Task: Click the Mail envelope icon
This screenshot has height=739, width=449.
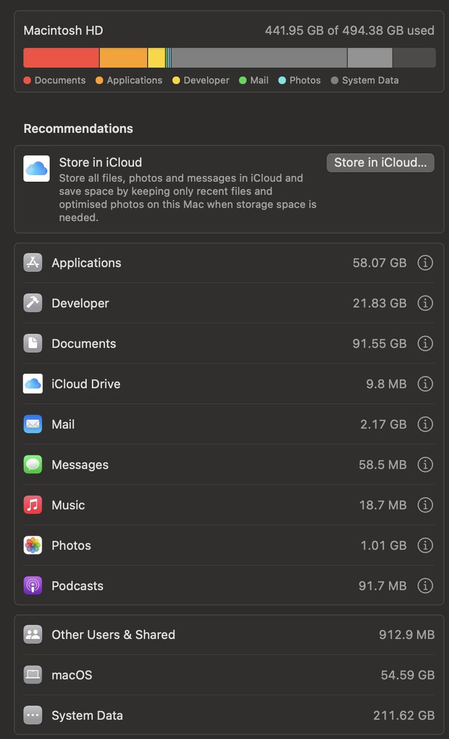Action: (x=33, y=424)
